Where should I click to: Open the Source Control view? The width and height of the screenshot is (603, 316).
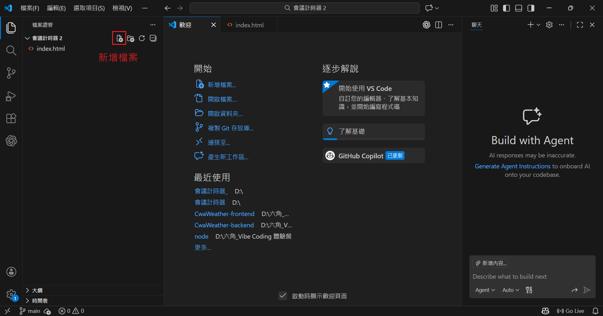tap(11, 73)
